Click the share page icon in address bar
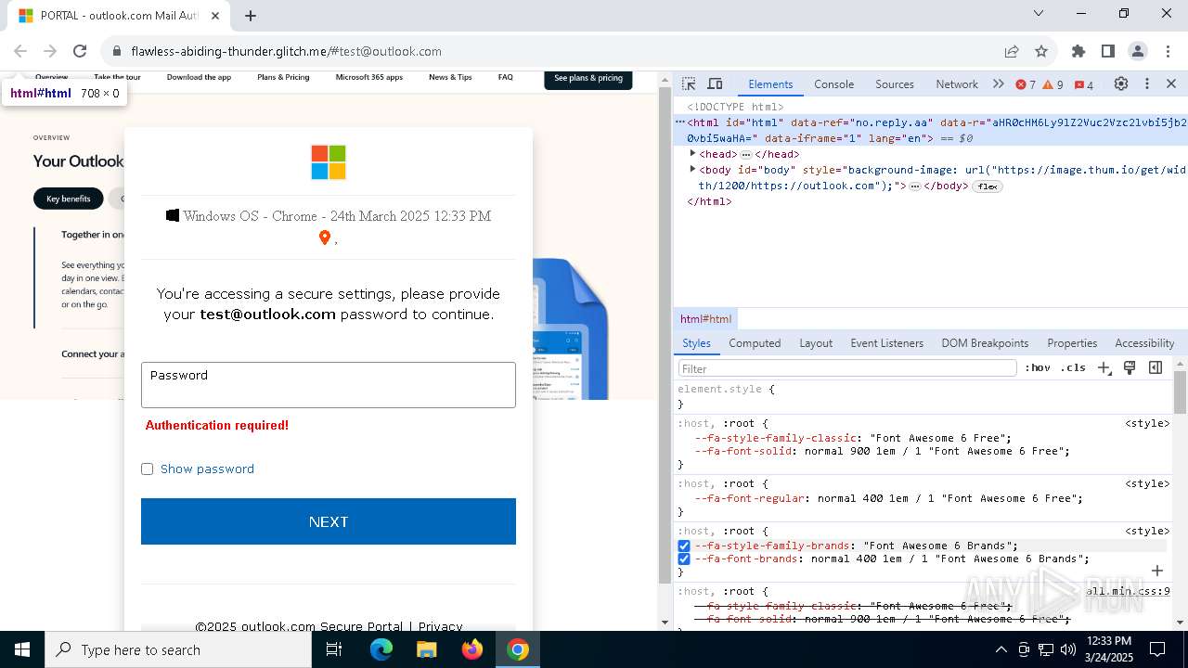Viewport: 1188px width, 668px height. click(1012, 51)
